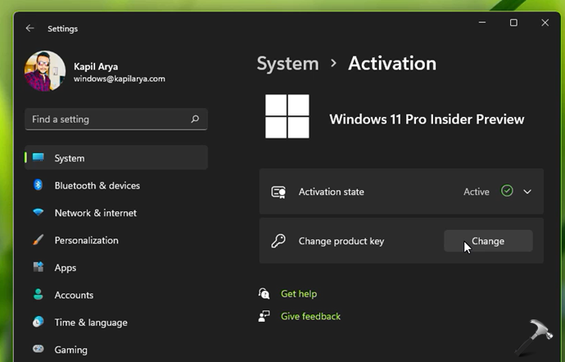Click the search magnifier icon

(x=195, y=119)
